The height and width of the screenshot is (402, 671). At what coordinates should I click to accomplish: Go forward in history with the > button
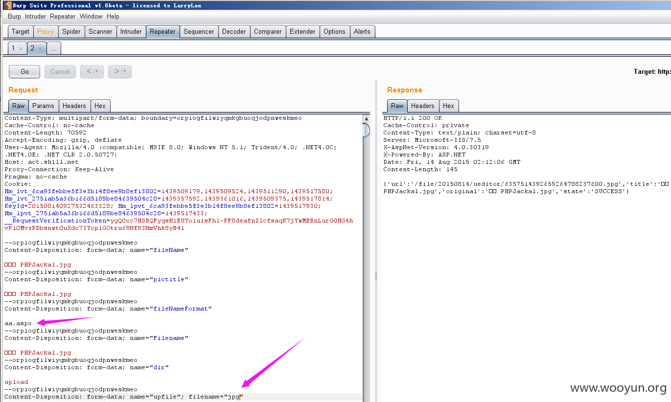pos(116,71)
